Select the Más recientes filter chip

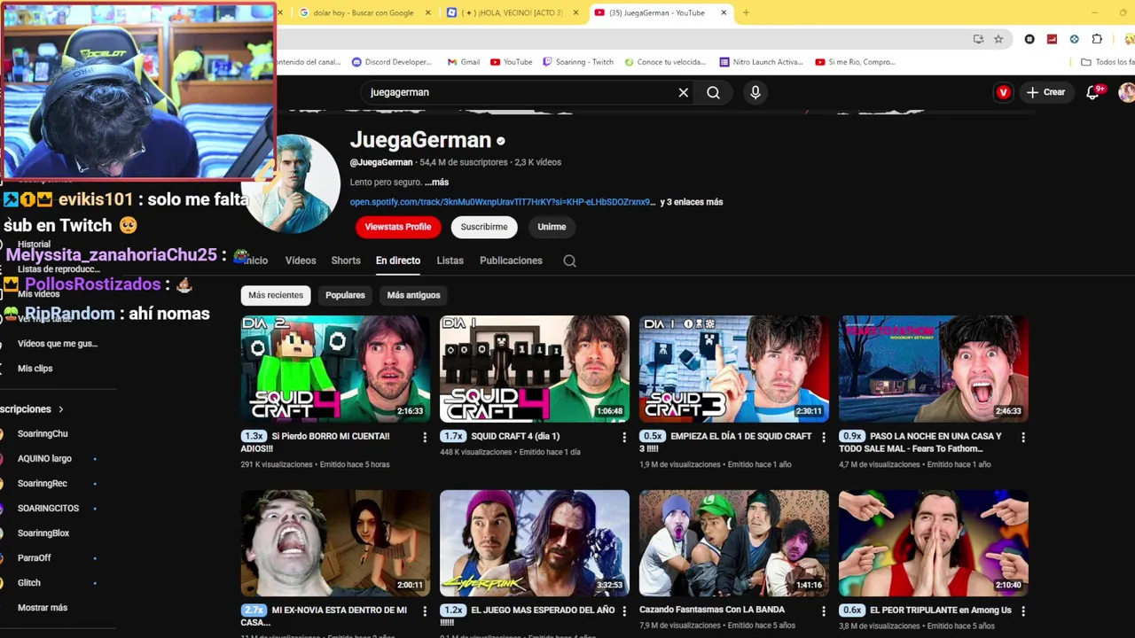tap(276, 295)
